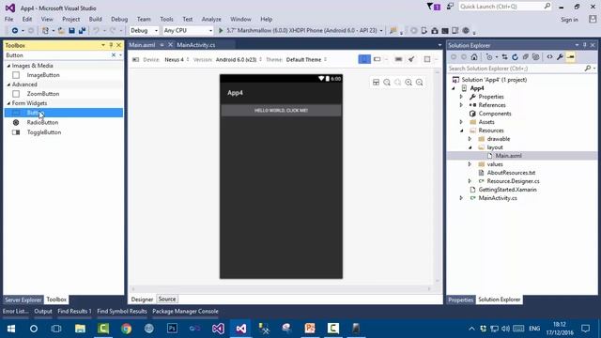Open the Nexus 4 device dropdown
The height and width of the screenshot is (338, 601).
coord(177,59)
